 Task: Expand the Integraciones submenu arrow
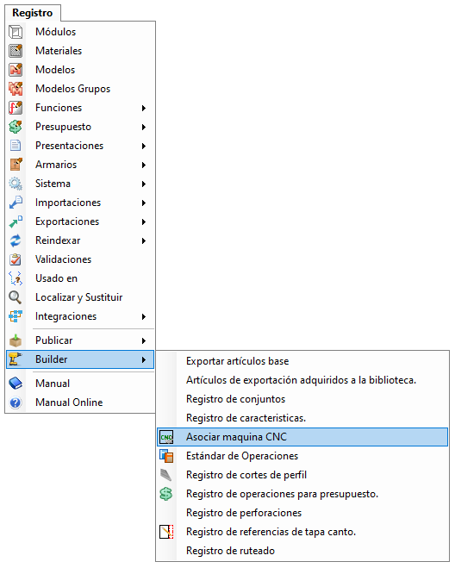[144, 316]
